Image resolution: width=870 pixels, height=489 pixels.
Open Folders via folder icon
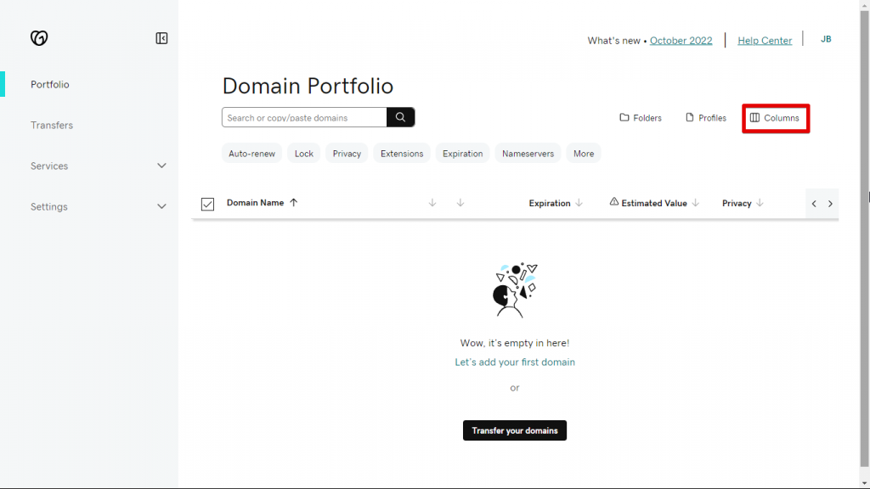[x=624, y=118]
